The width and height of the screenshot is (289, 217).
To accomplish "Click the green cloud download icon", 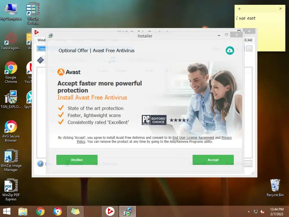I will tap(230, 50).
